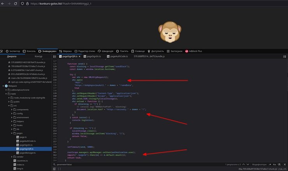Open the Мережа network tab
Screen dimensions: 288x171
click(x=65, y=51)
